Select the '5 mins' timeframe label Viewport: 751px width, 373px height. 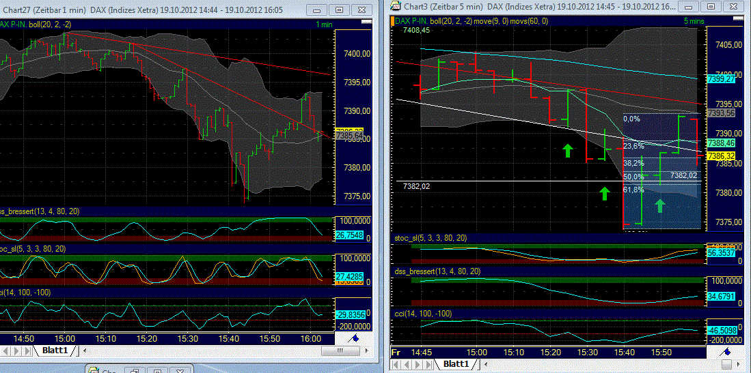[x=694, y=21]
